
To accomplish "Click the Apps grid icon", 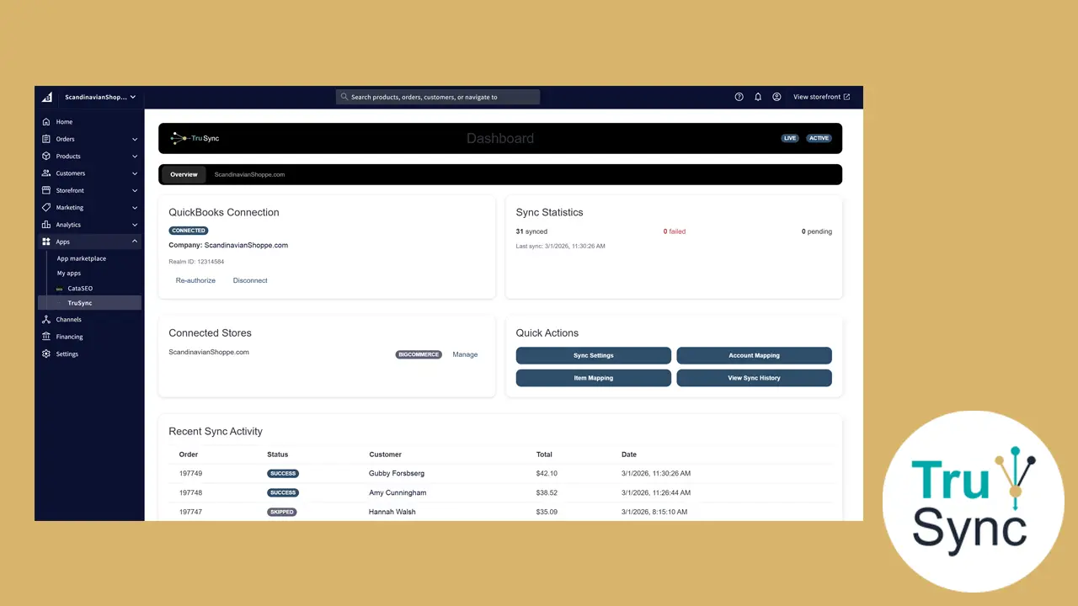I will 46,242.
